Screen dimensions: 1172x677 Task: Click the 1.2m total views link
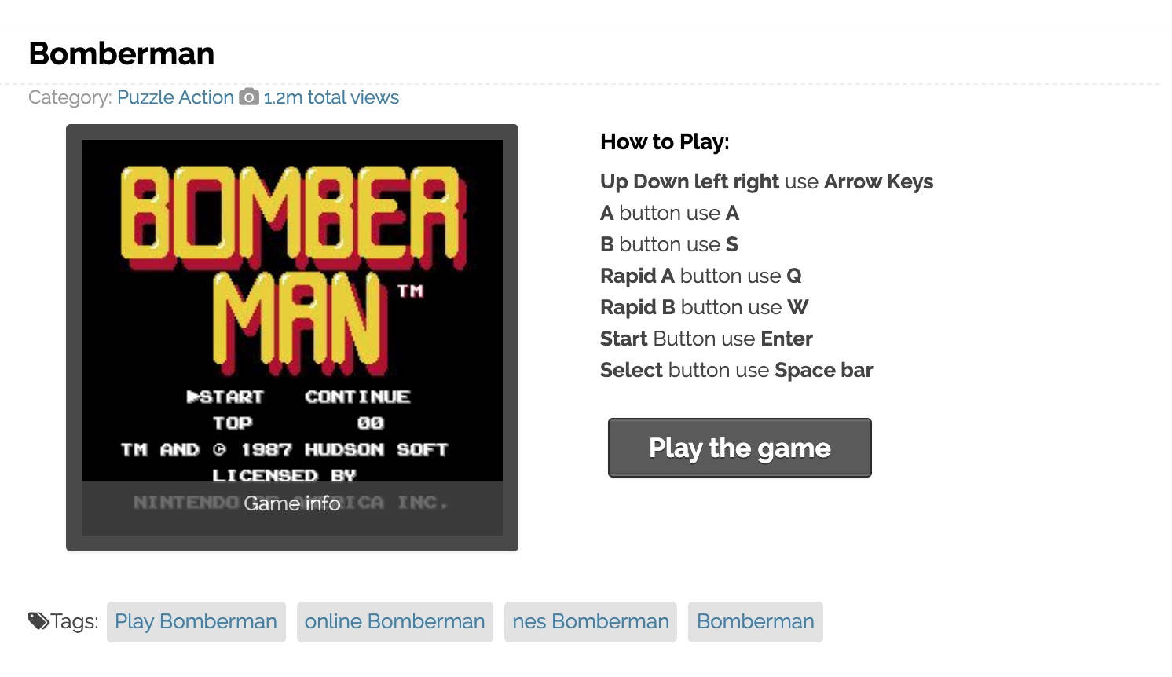coord(331,97)
